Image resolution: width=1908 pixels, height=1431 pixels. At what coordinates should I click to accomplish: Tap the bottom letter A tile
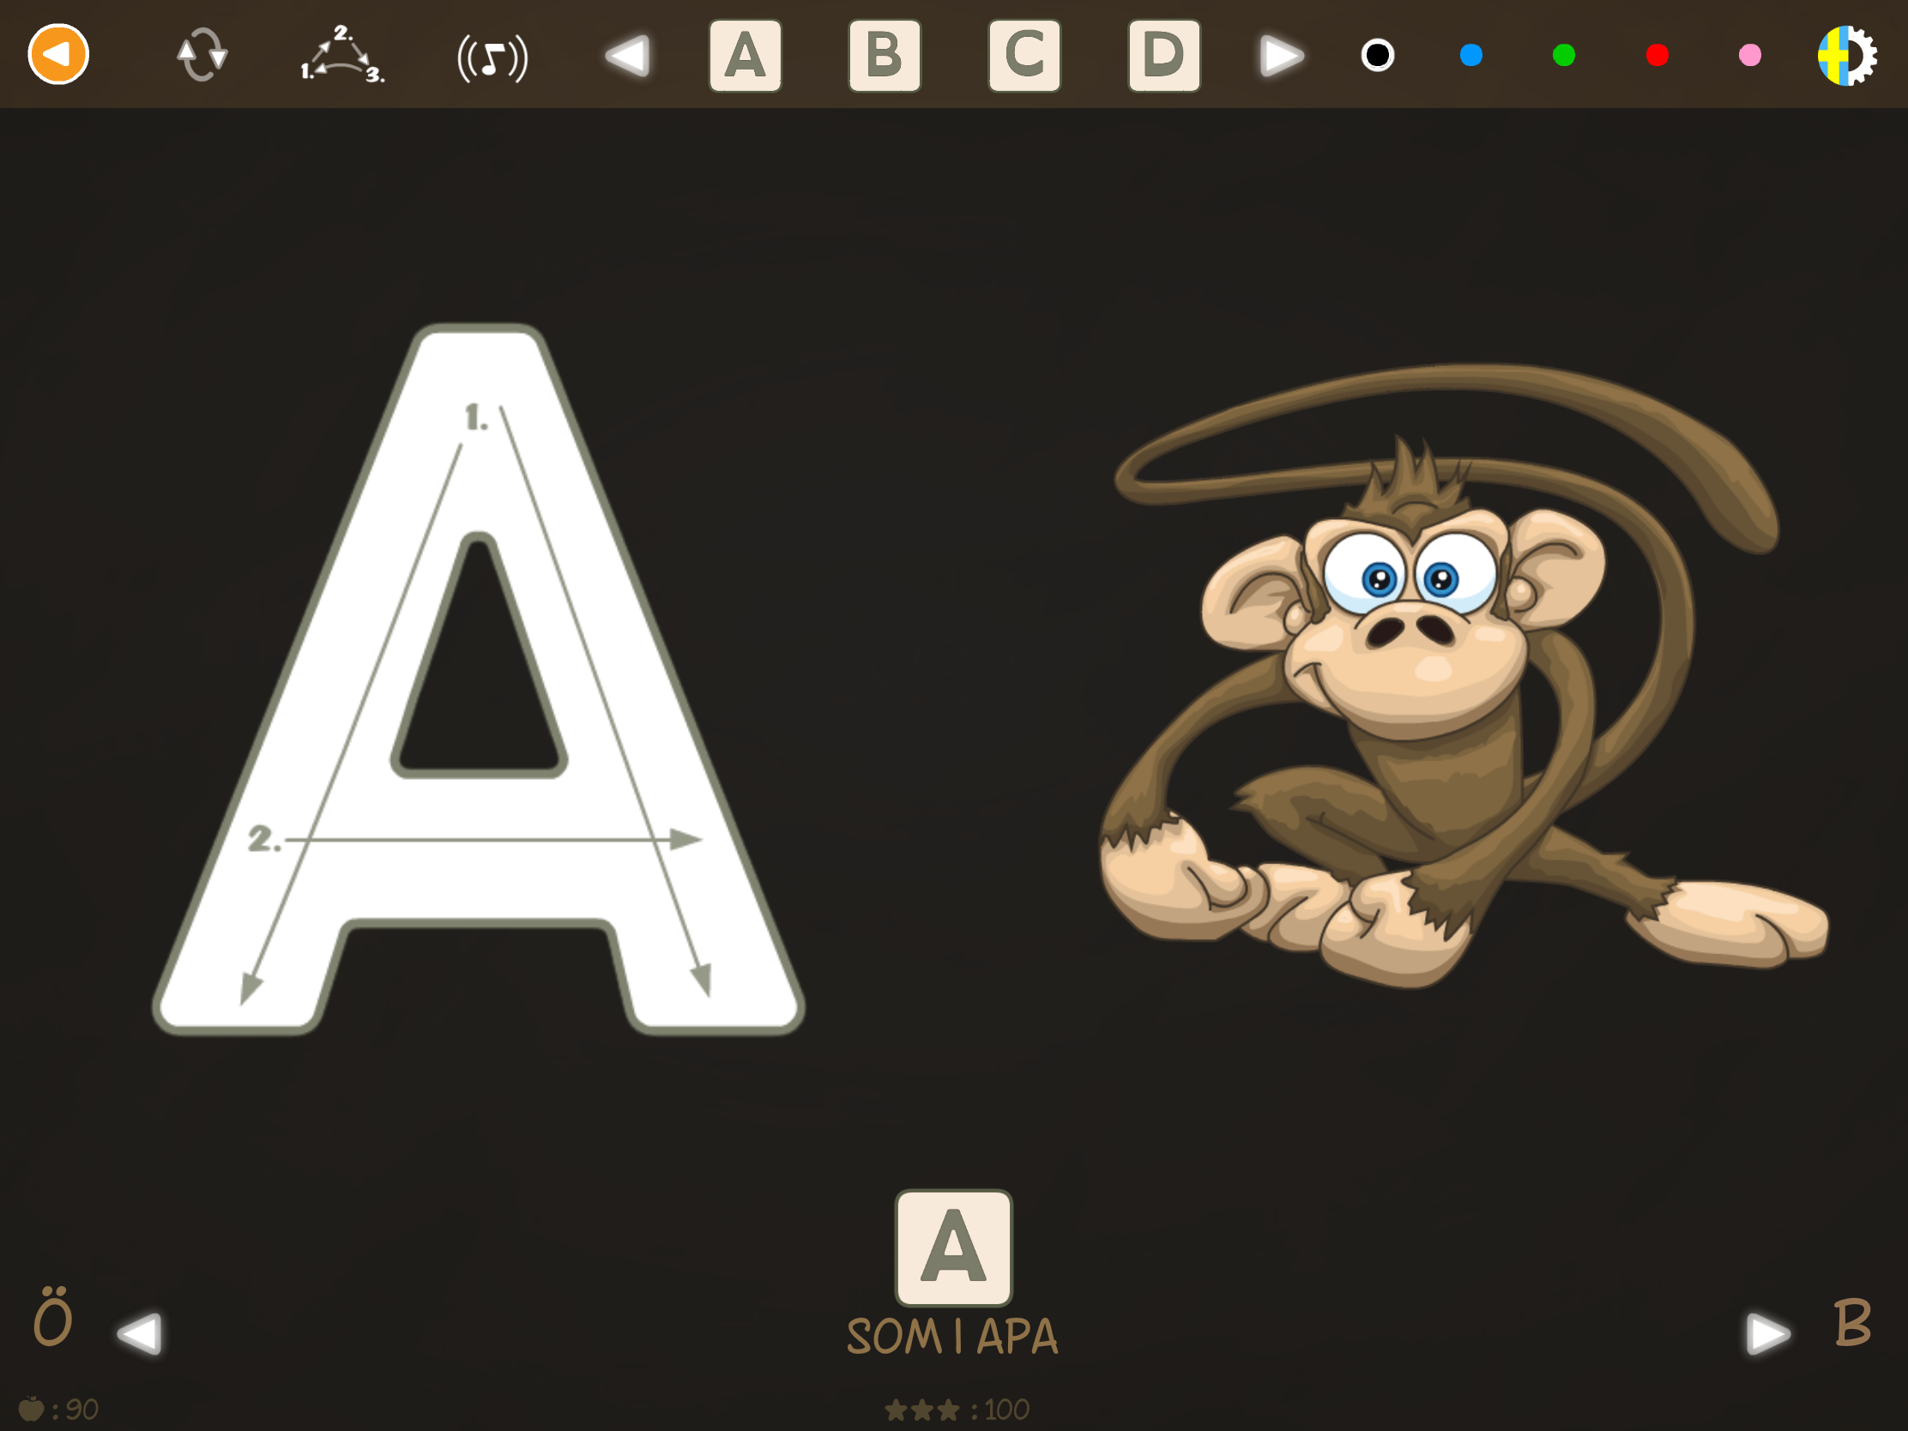pos(953,1247)
